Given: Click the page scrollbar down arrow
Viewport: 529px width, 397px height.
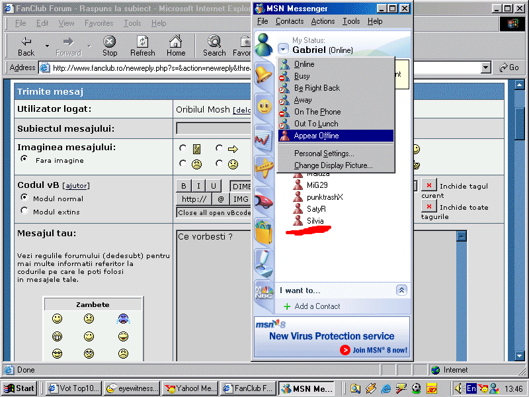Looking at the screenshot, I should tap(520, 355).
